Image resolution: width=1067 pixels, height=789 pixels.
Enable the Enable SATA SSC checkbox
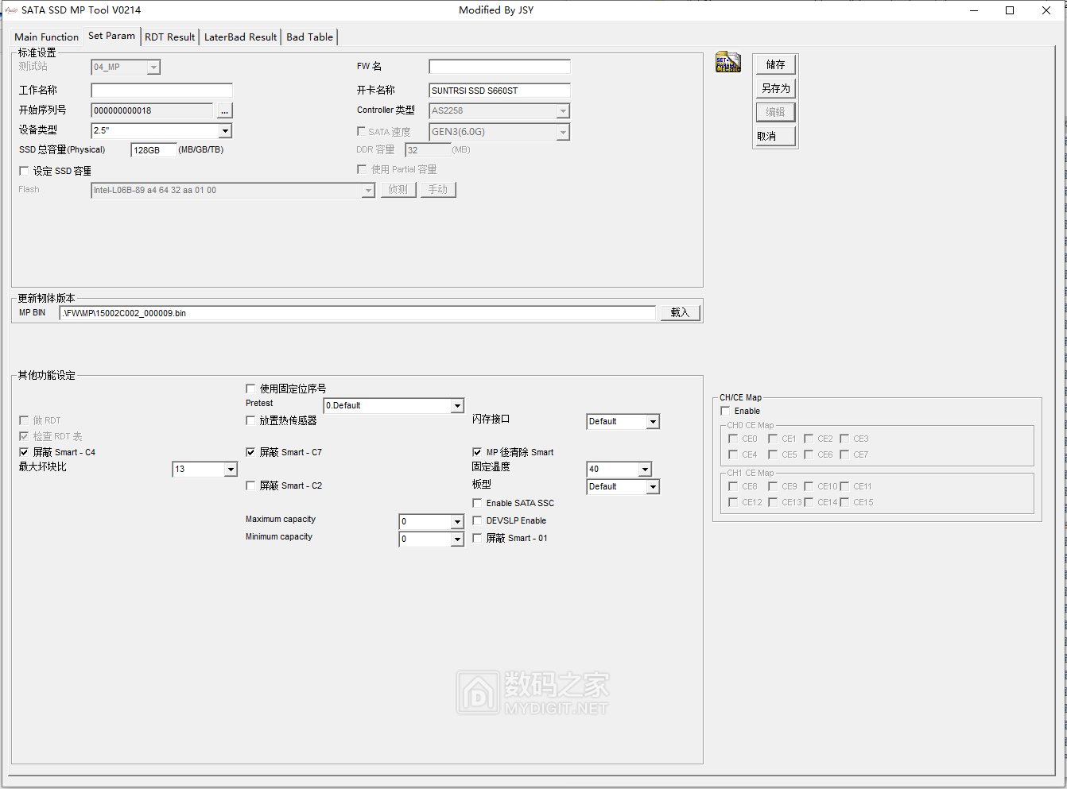point(477,503)
